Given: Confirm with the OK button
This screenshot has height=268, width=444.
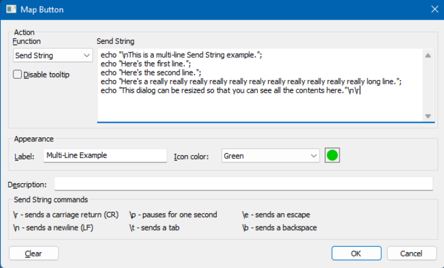Looking at the screenshot, I should (x=355, y=253).
